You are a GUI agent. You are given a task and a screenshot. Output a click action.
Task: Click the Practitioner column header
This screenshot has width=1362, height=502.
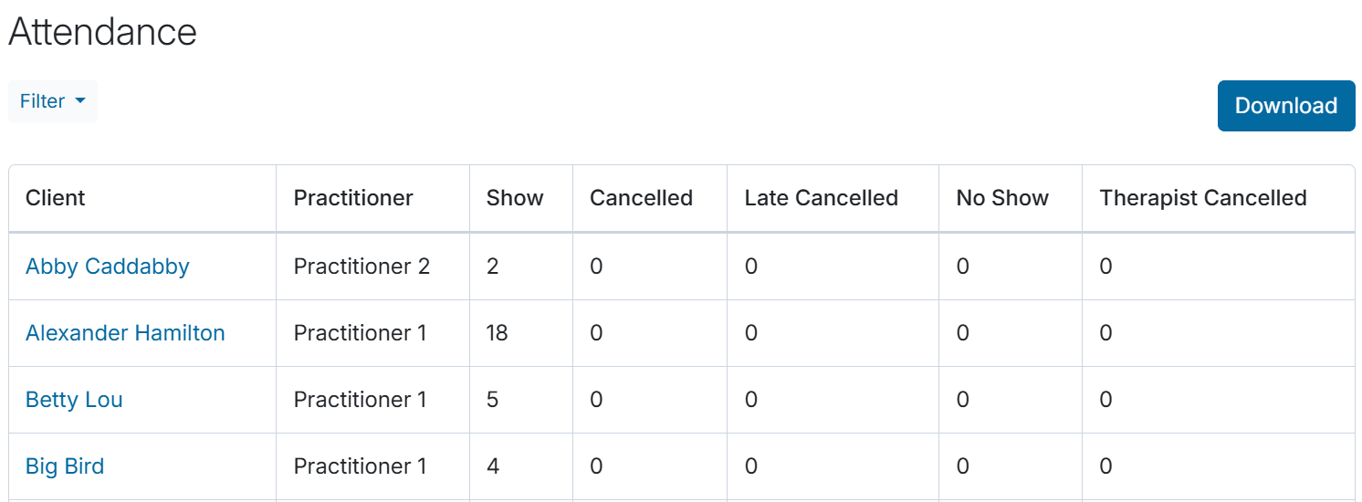pyautogui.click(x=353, y=198)
